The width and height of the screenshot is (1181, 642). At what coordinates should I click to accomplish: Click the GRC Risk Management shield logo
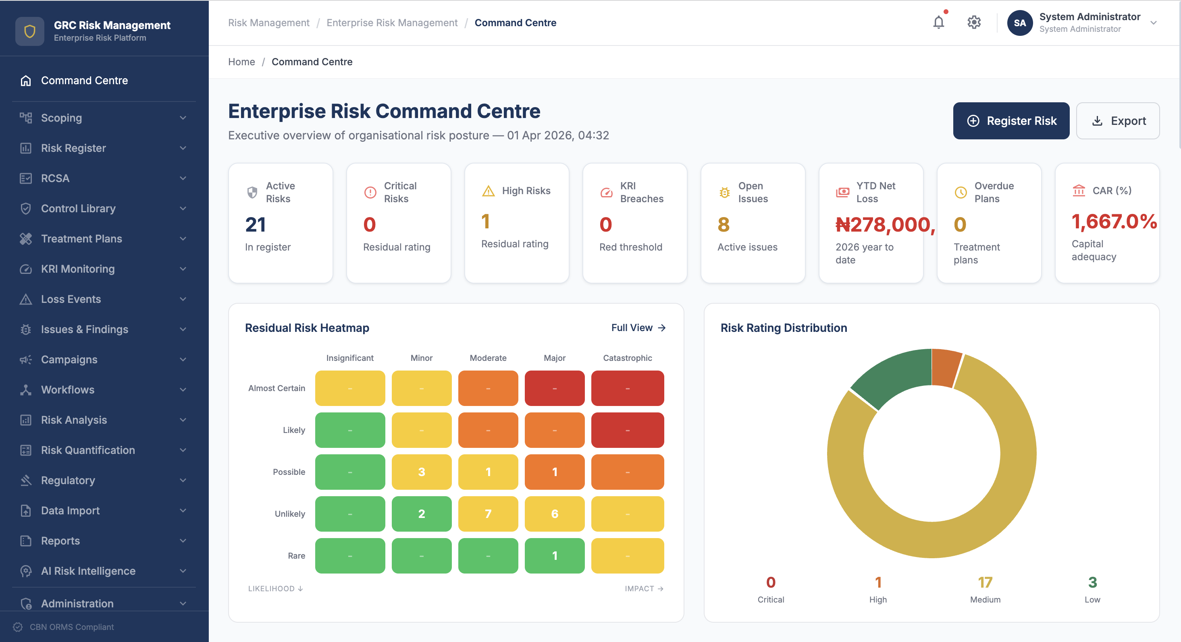coord(29,31)
